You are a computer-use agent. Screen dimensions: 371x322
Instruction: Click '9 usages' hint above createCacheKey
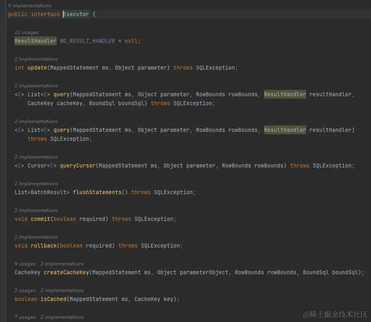tap(25, 263)
